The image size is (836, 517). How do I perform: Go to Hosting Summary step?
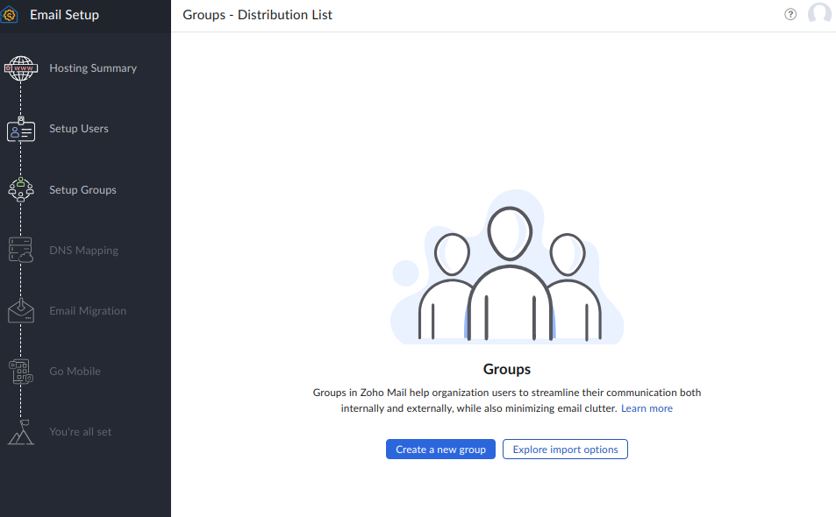point(93,68)
